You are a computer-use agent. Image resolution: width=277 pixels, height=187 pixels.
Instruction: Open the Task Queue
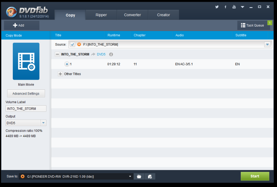click(x=252, y=25)
